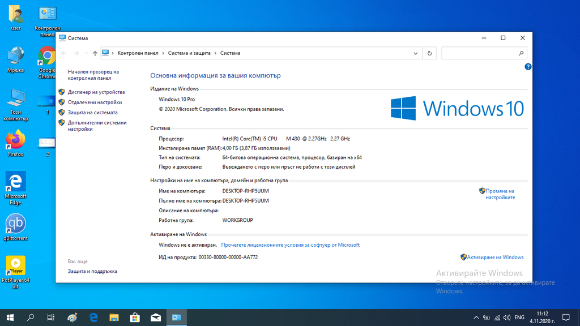Viewport: 580px width, 326px height.
Task: Show hidden tray icons
Action: point(476,318)
